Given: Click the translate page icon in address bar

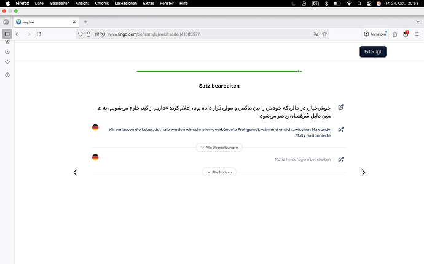Looking at the screenshot, I should (x=316, y=34).
